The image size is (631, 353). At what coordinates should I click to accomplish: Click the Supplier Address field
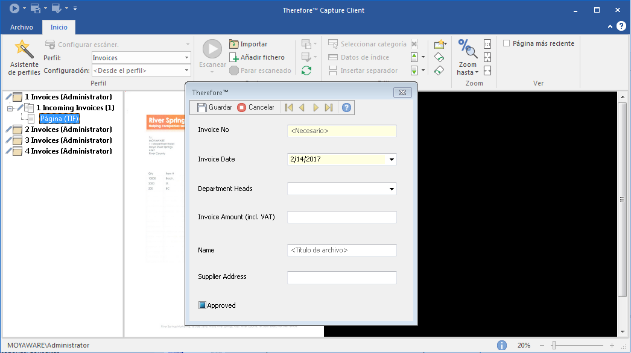341,278
